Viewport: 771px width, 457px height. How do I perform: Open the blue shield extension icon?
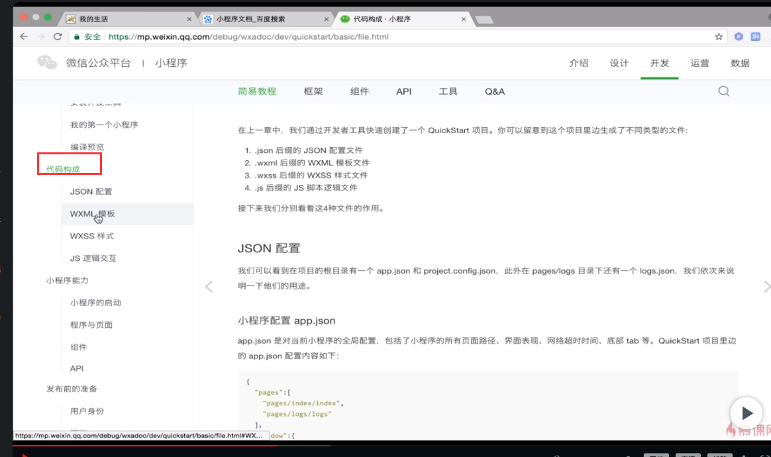(x=738, y=36)
